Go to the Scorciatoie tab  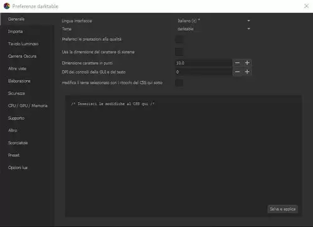coord(18,143)
